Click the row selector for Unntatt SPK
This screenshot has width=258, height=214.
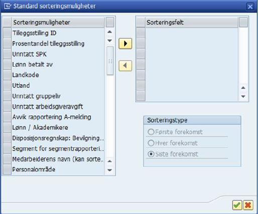click(7, 54)
